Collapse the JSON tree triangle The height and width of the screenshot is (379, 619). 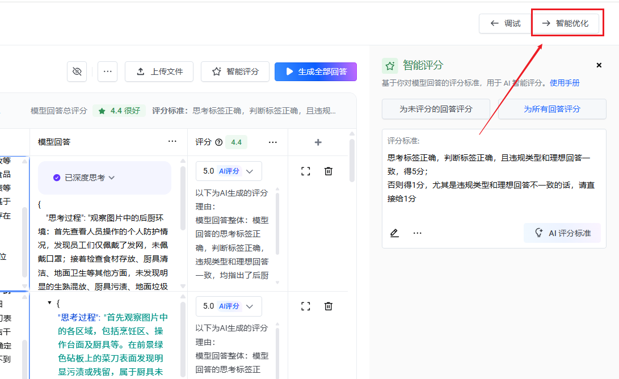click(x=50, y=303)
